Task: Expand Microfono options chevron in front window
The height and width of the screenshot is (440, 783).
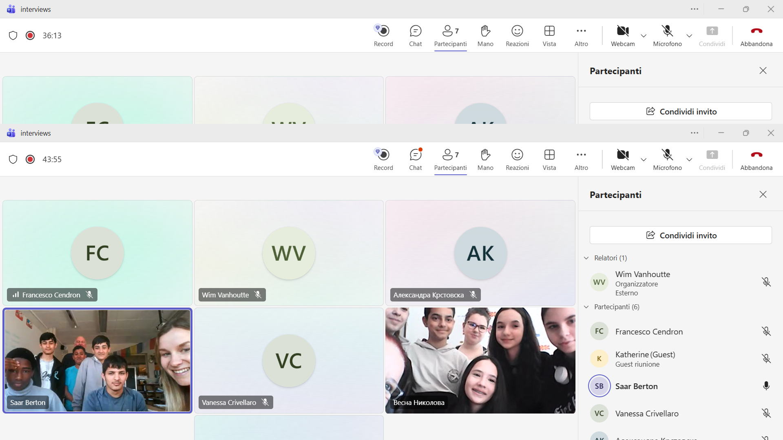Action: [689, 160]
